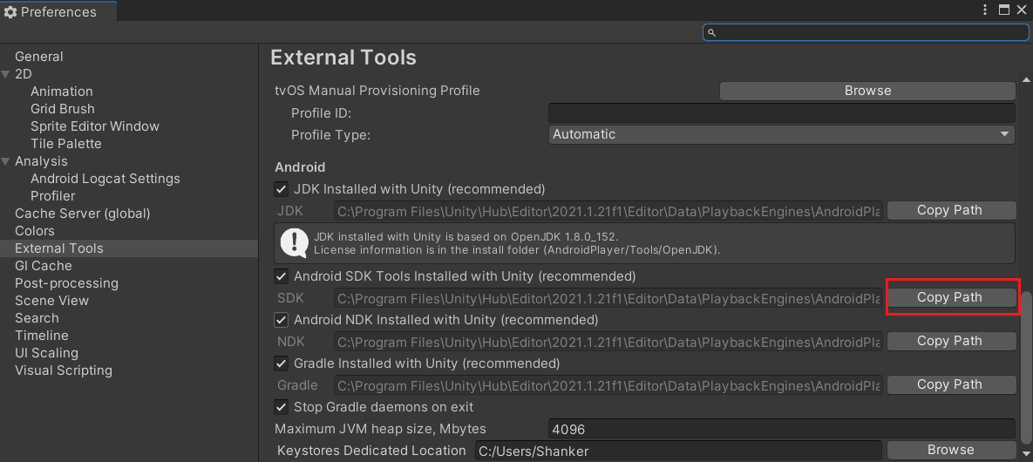
Task: Toggle Gradle Installed with Unity checkbox
Action: (282, 363)
